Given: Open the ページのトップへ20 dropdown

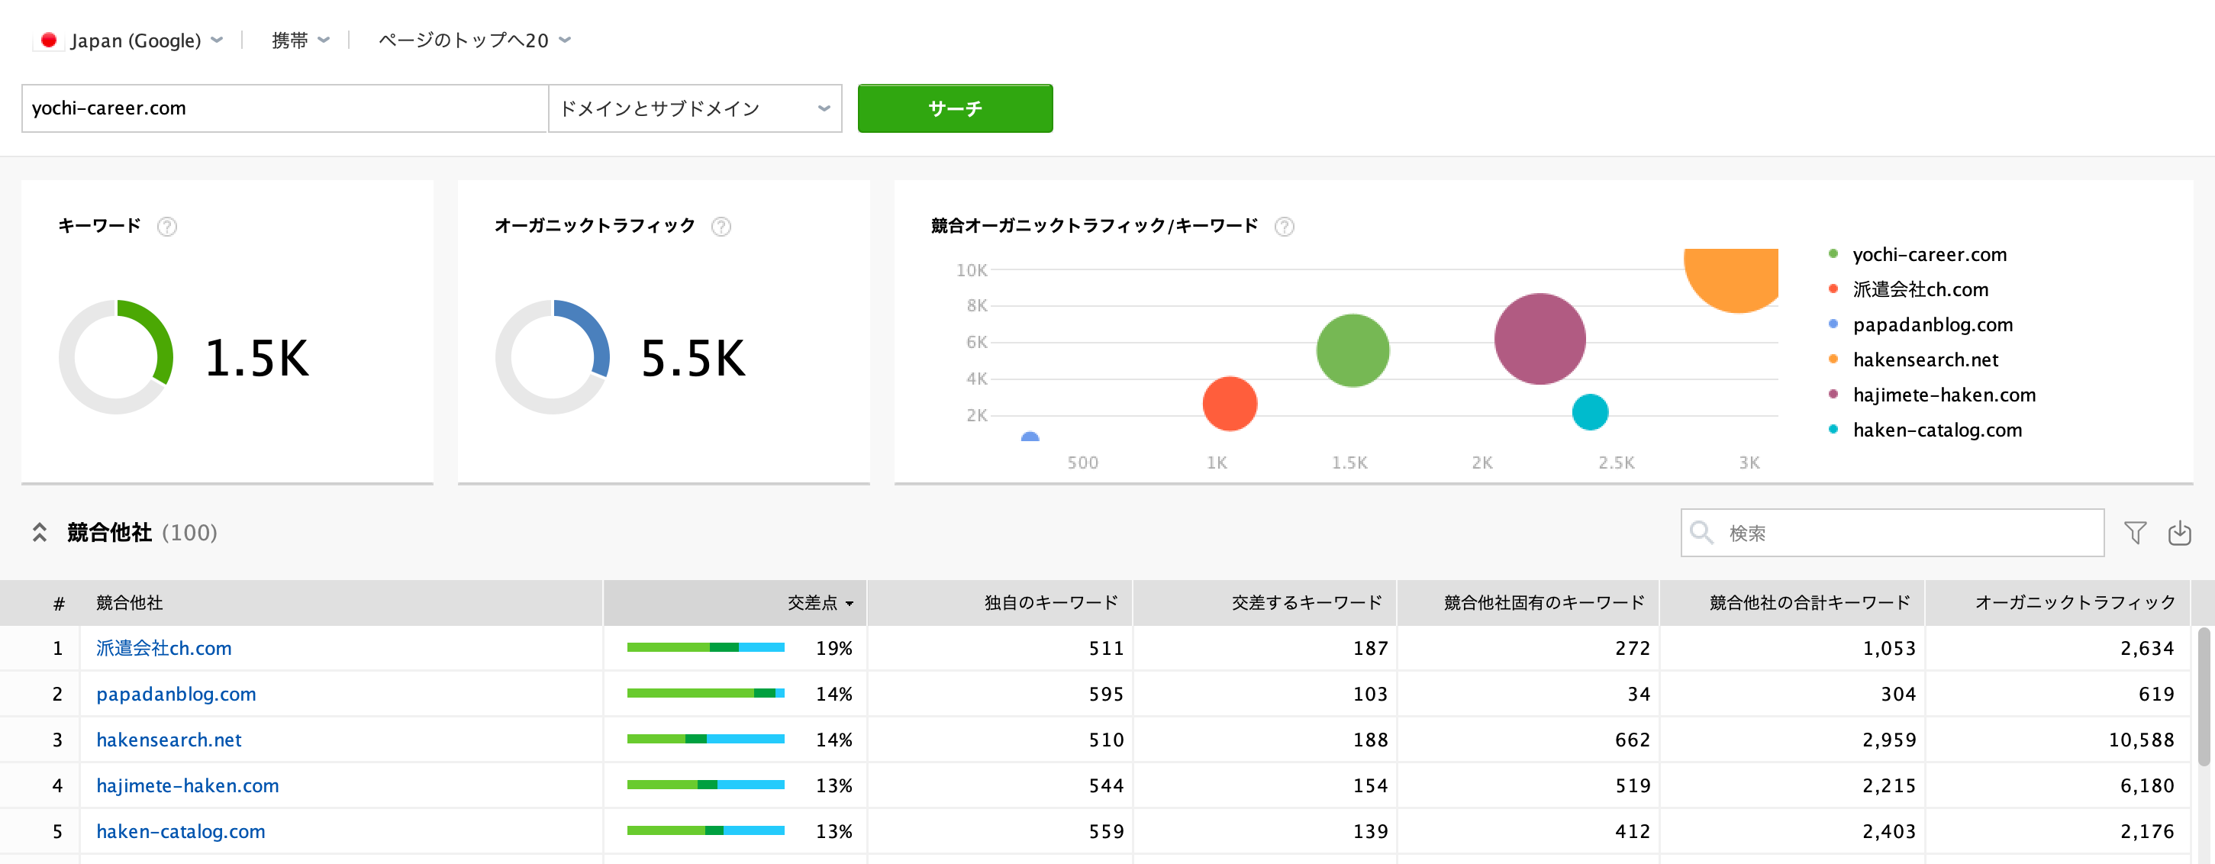Looking at the screenshot, I should pos(474,40).
